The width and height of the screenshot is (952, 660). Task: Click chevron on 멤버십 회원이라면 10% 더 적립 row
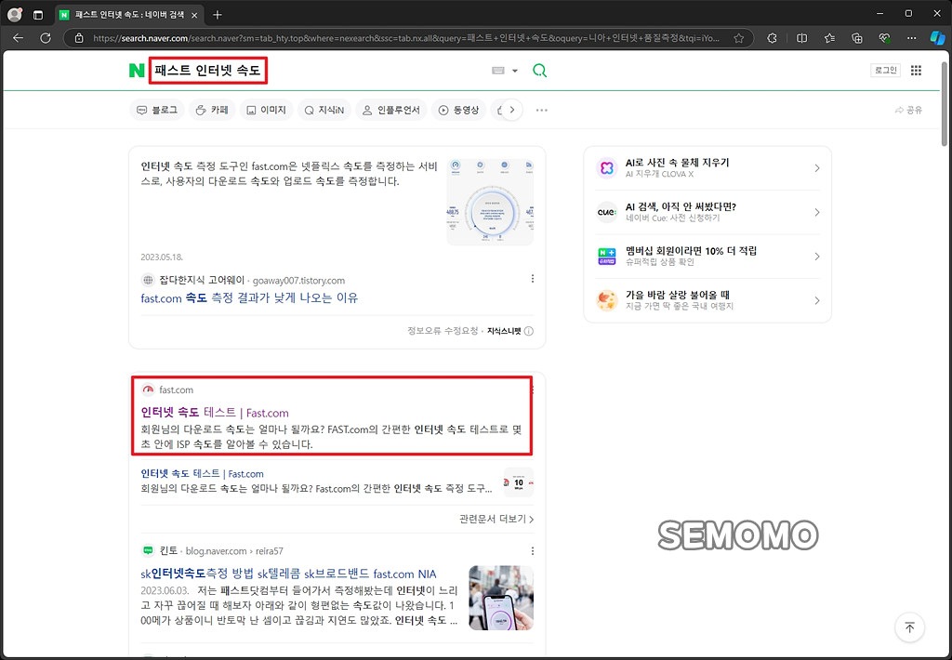(x=817, y=257)
